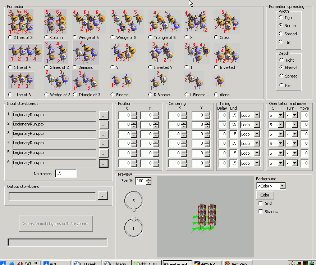Click the X formation picture
Screen dimensions: 316x265
tap(196, 22)
